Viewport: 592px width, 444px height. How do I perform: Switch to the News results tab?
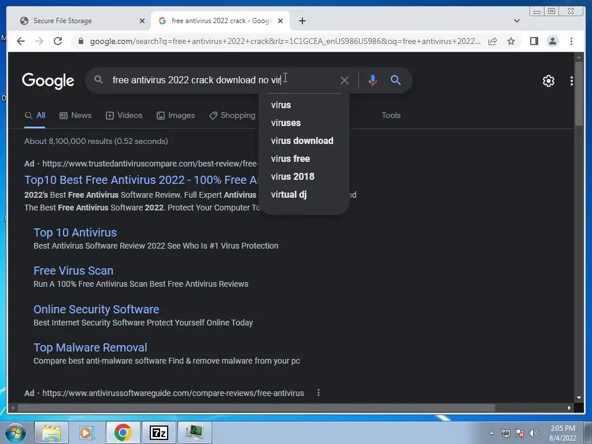coord(76,115)
